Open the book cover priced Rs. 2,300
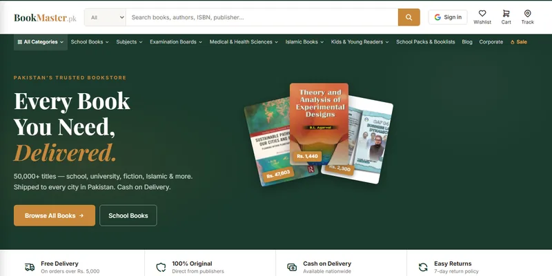Screen dimensions: 552x276 [370, 141]
